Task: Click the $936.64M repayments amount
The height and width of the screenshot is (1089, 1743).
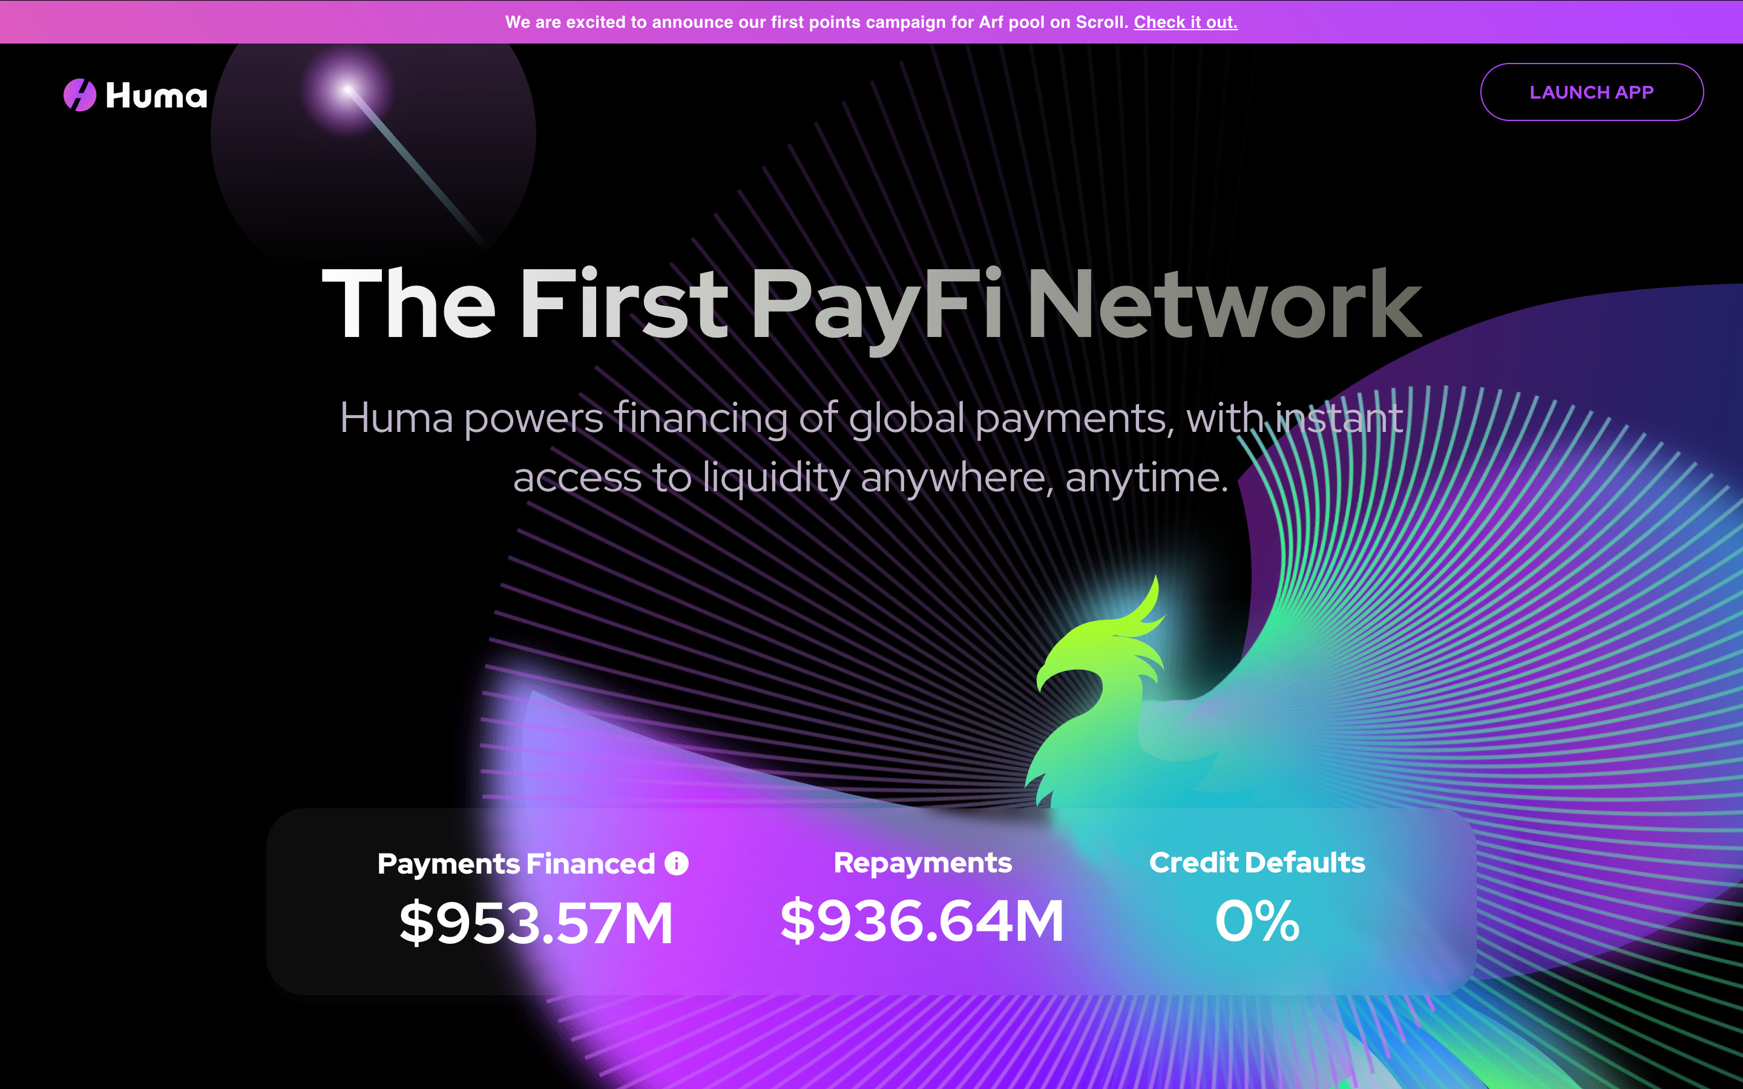Action: (x=922, y=920)
